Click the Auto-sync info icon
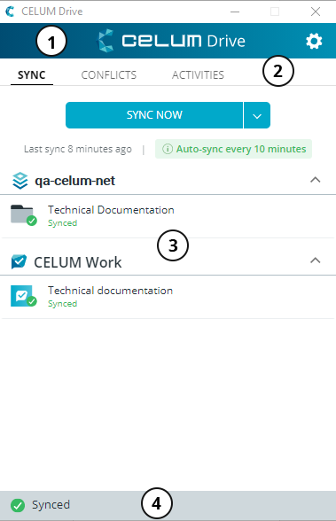This screenshot has height=521, width=336. coord(168,149)
